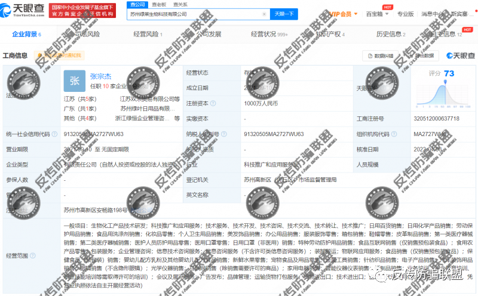Click the 1000万人民币 registered capital value

pos(261,103)
